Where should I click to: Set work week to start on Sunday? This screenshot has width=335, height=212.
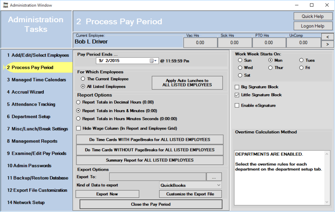point(240,60)
